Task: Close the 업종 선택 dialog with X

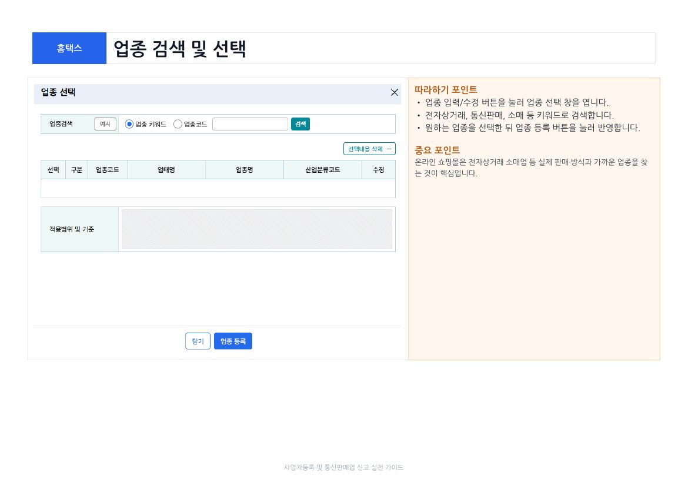Action: point(394,92)
